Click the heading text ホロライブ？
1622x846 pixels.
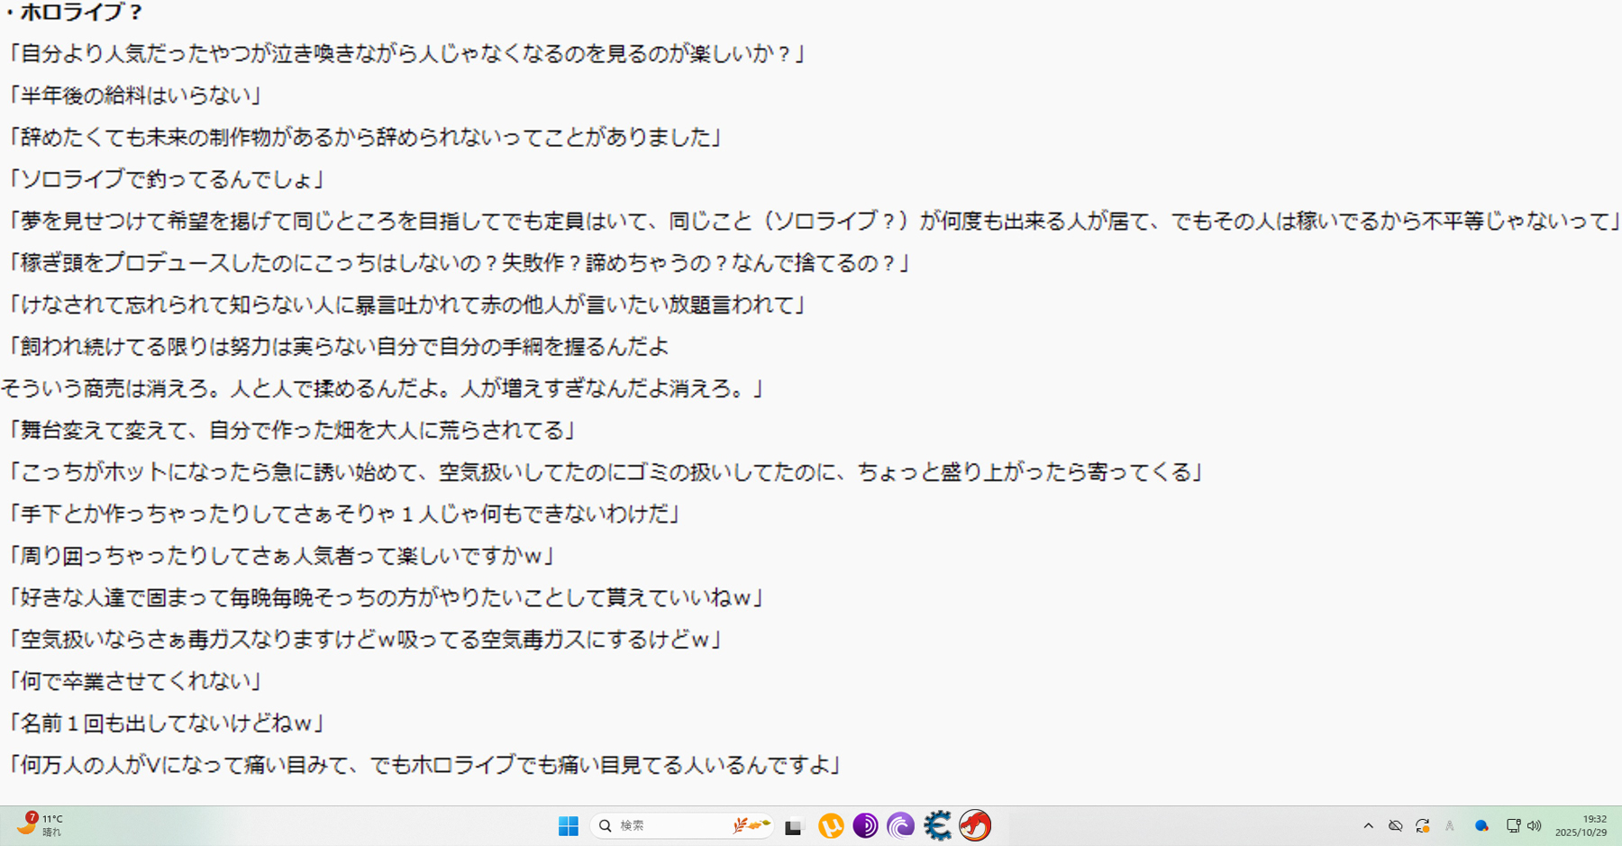tap(81, 13)
